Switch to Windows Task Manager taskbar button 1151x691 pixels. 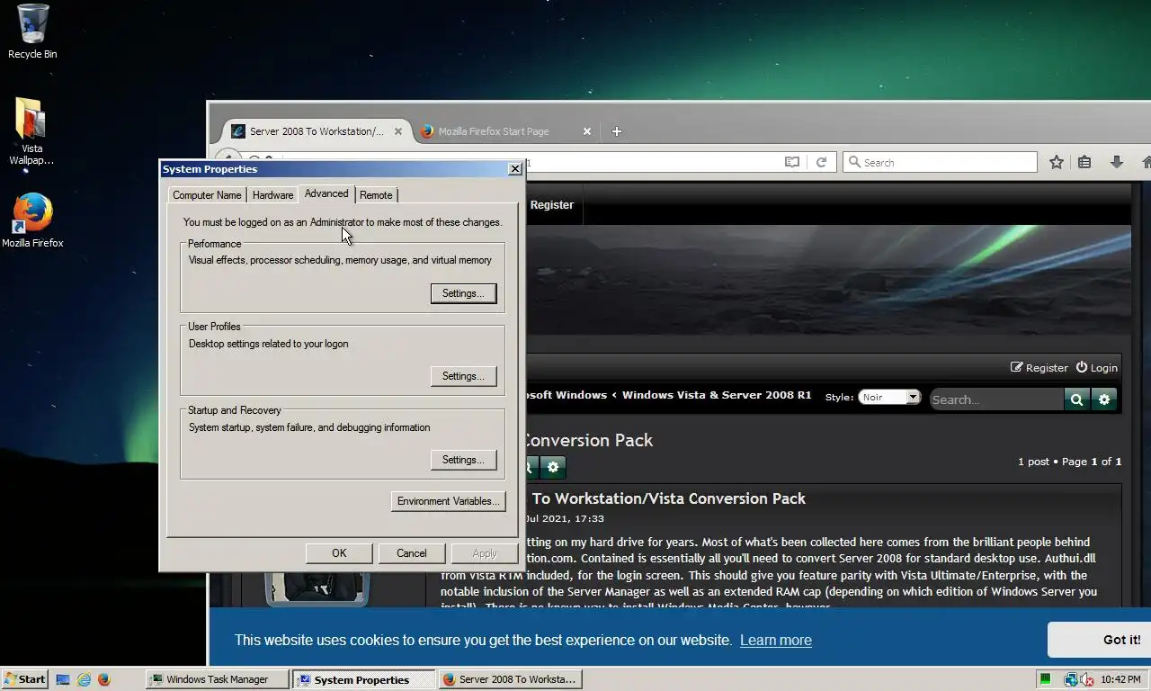click(x=218, y=679)
